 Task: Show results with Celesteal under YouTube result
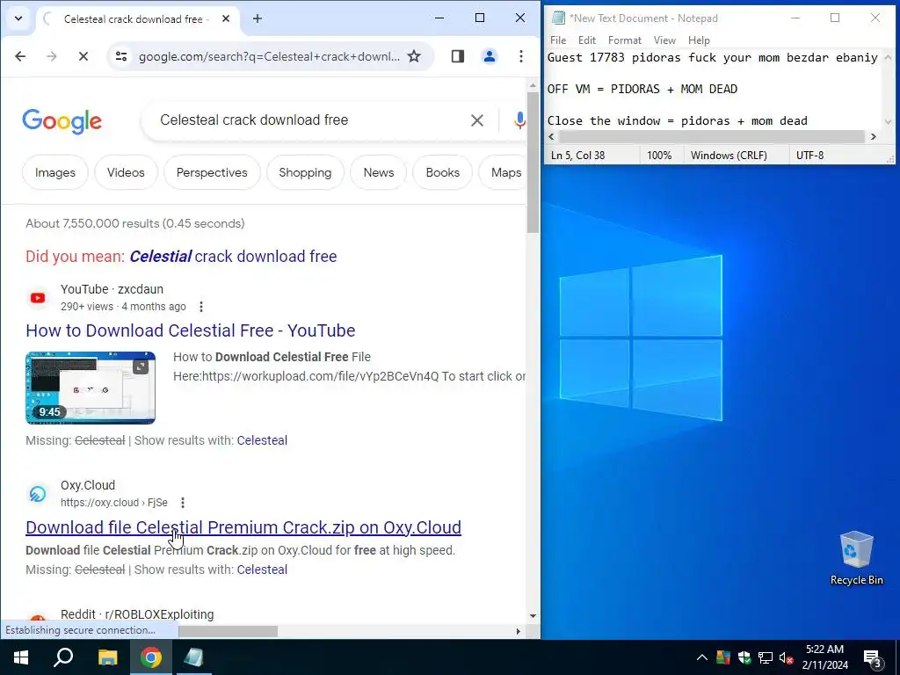(262, 440)
